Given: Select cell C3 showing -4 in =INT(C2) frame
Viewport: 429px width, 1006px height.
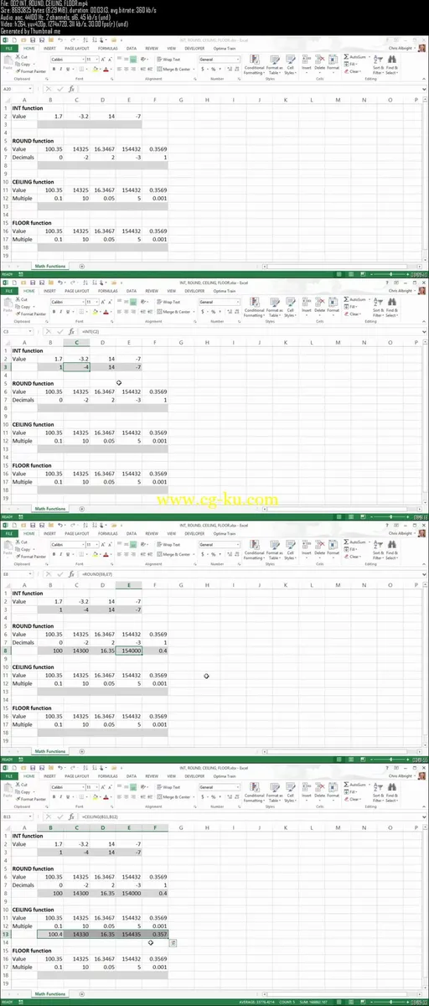Looking at the screenshot, I should click(75, 367).
